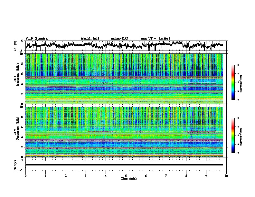This screenshot has height=197, width=255.
Task: Click time axis tick label '0'
Action: (25, 176)
